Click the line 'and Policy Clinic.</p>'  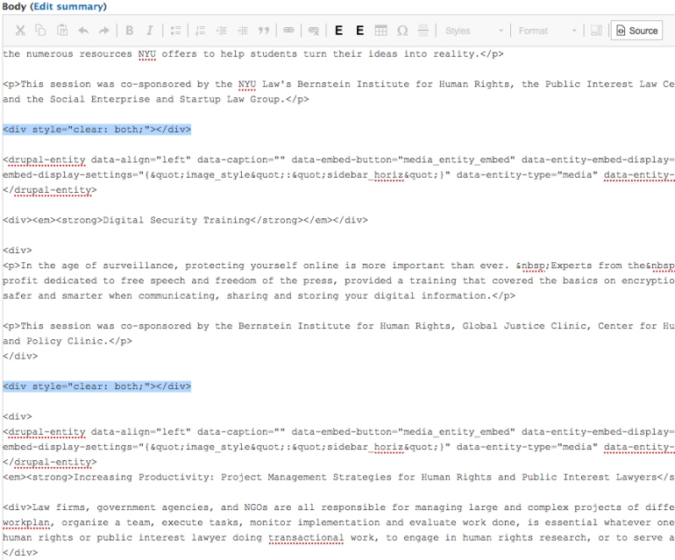click(67, 341)
